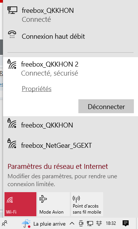The width and height of the screenshot is (138, 229).
Task: Open the notification center icon
Action: [126, 223]
